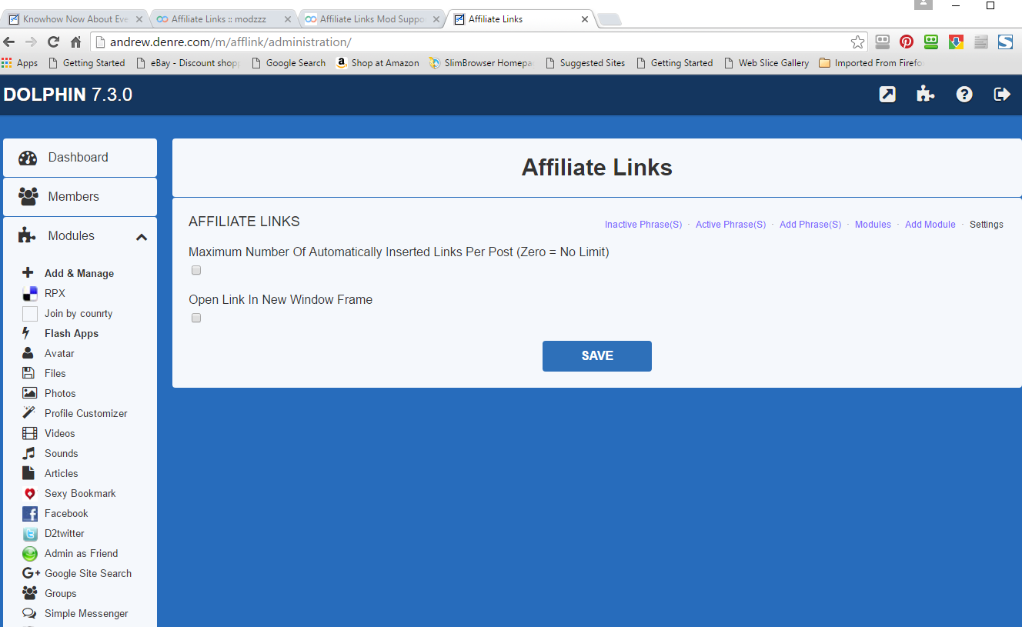This screenshot has height=627, width=1022.
Task: Switch to the Knowhow Now About browser tab
Action: click(x=75, y=19)
